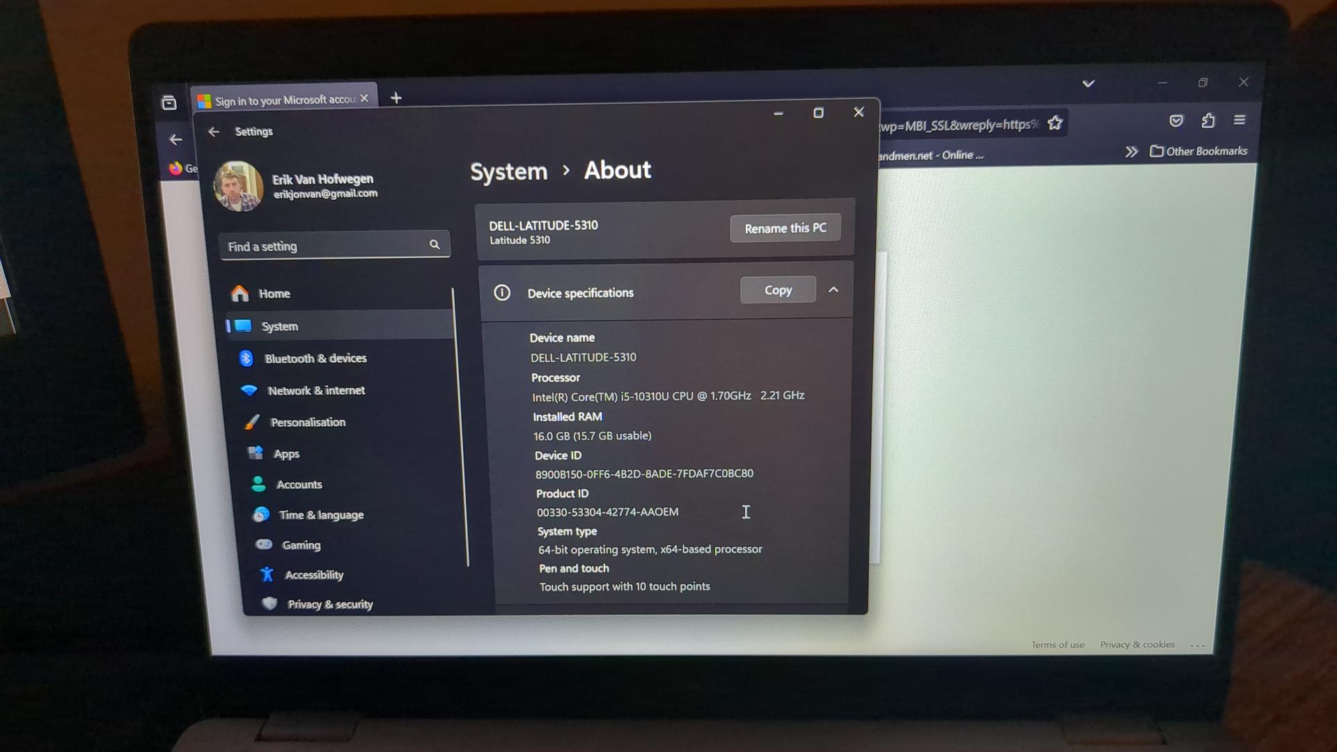Screen dimensions: 1337x752
Task: Select the Installed RAM value
Action: [593, 436]
